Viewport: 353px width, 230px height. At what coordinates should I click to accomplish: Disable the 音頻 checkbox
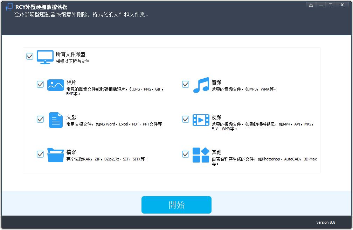pyautogui.click(x=186, y=84)
